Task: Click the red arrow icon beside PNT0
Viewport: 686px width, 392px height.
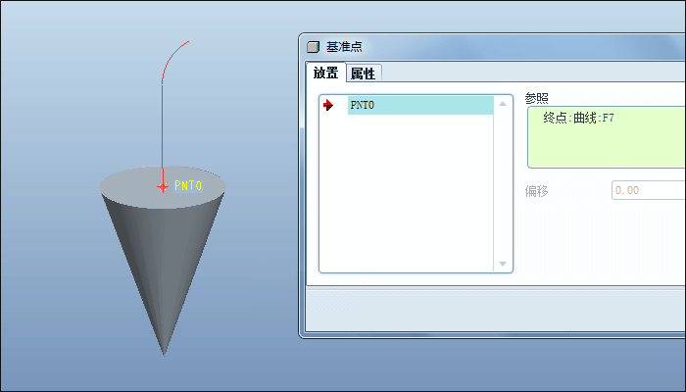Action: coord(328,105)
